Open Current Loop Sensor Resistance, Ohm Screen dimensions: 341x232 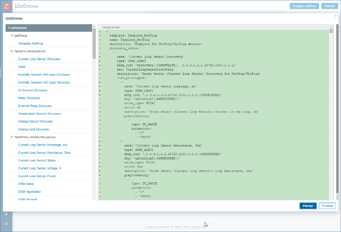click(x=44, y=153)
